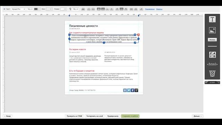Click the Назад back button
Image resolution: width=222 pixels, height=125 pixels.
(7, 116)
